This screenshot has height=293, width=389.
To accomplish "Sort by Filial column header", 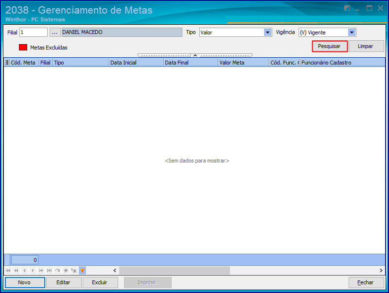I will (46, 63).
